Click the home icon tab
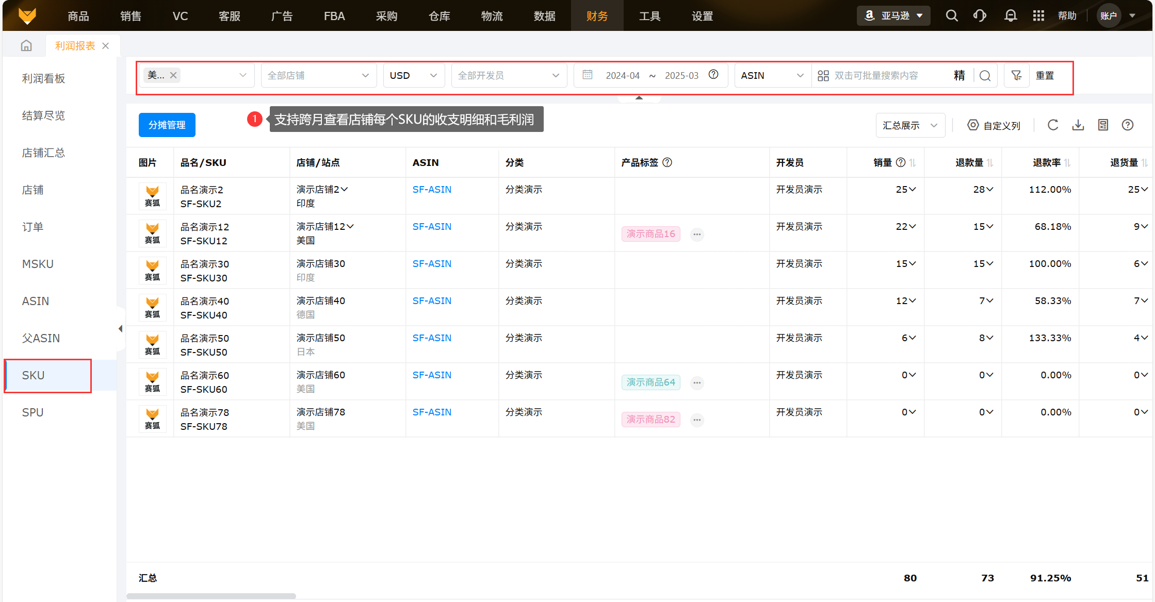 tap(26, 46)
